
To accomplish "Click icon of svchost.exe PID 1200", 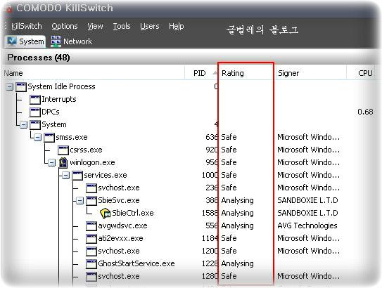I will pos(91,251).
